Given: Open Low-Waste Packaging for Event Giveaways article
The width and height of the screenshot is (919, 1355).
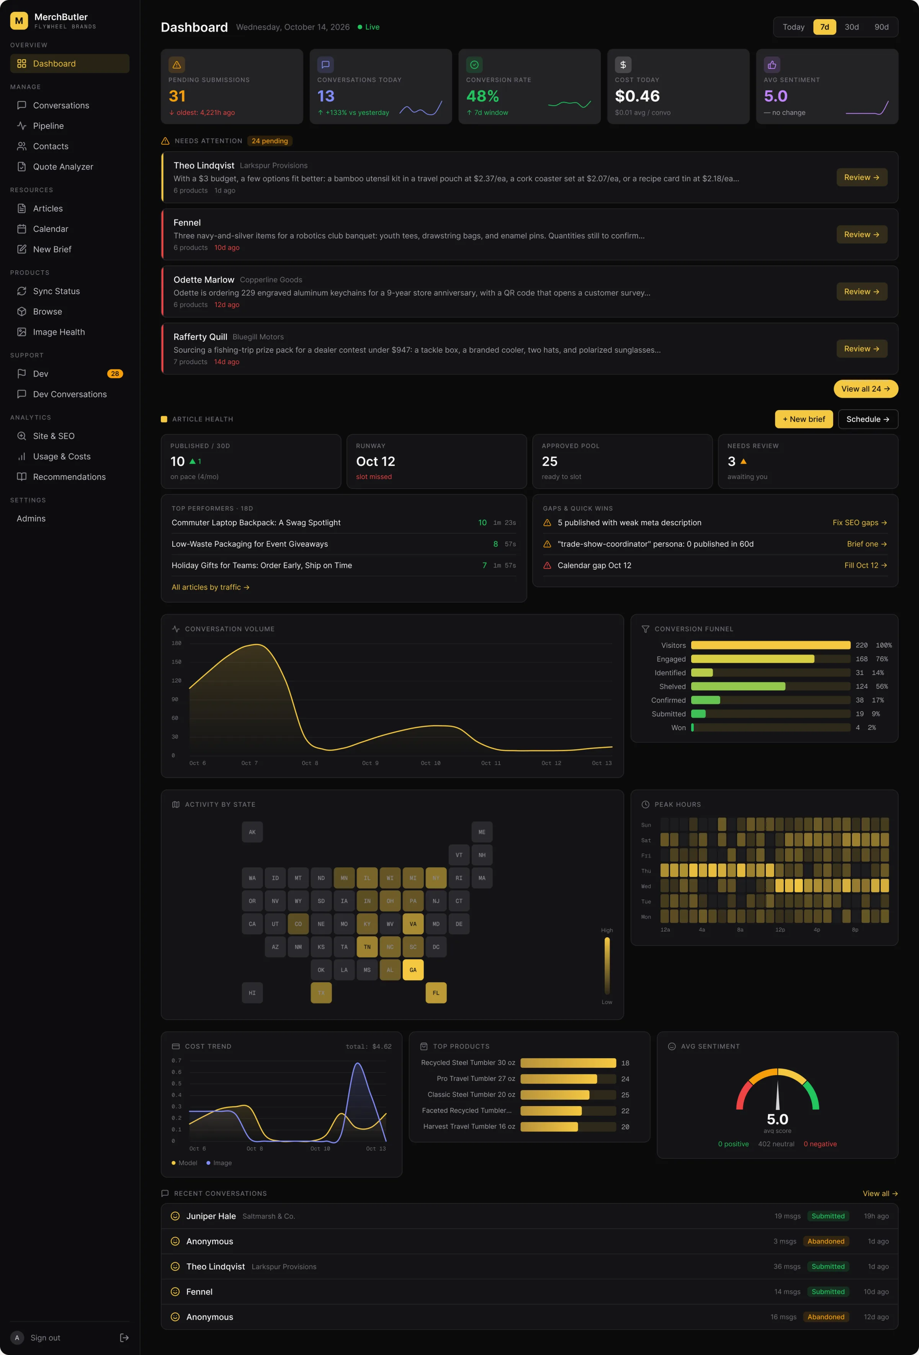Looking at the screenshot, I should pyautogui.click(x=343, y=544).
